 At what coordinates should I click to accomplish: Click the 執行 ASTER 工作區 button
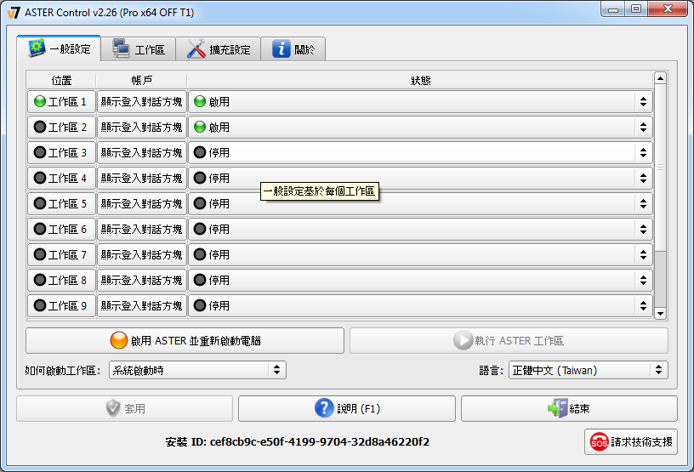coord(509,340)
